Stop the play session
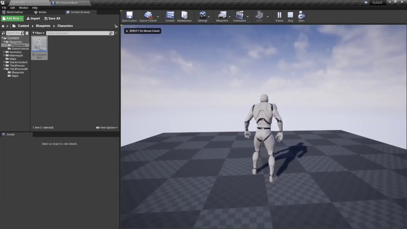The width and height of the screenshot is (407, 229). pyautogui.click(x=290, y=17)
